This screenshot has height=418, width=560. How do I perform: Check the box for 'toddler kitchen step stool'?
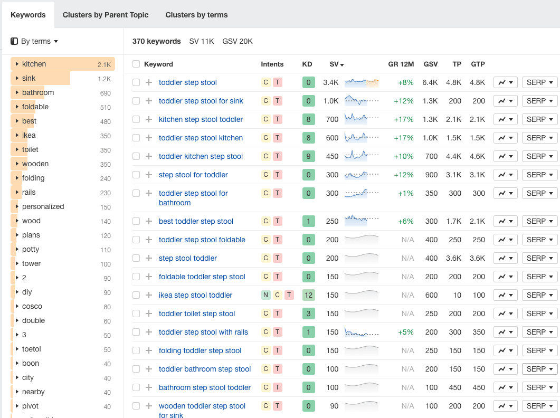coord(136,156)
